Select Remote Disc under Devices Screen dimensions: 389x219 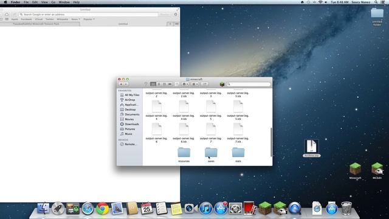click(128, 144)
